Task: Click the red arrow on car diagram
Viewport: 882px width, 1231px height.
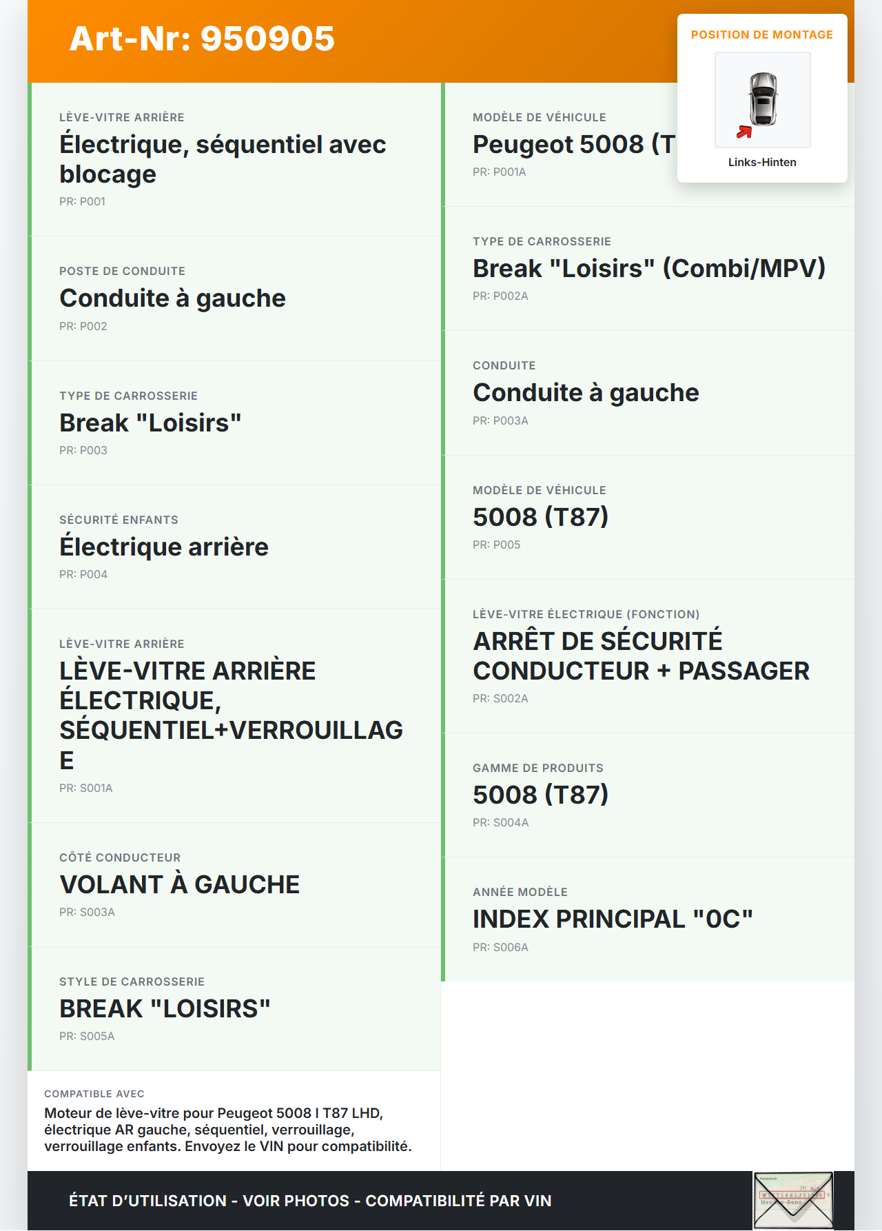Action: click(743, 132)
